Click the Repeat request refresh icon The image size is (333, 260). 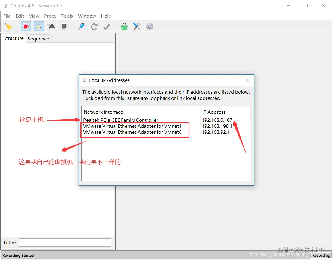click(x=94, y=26)
